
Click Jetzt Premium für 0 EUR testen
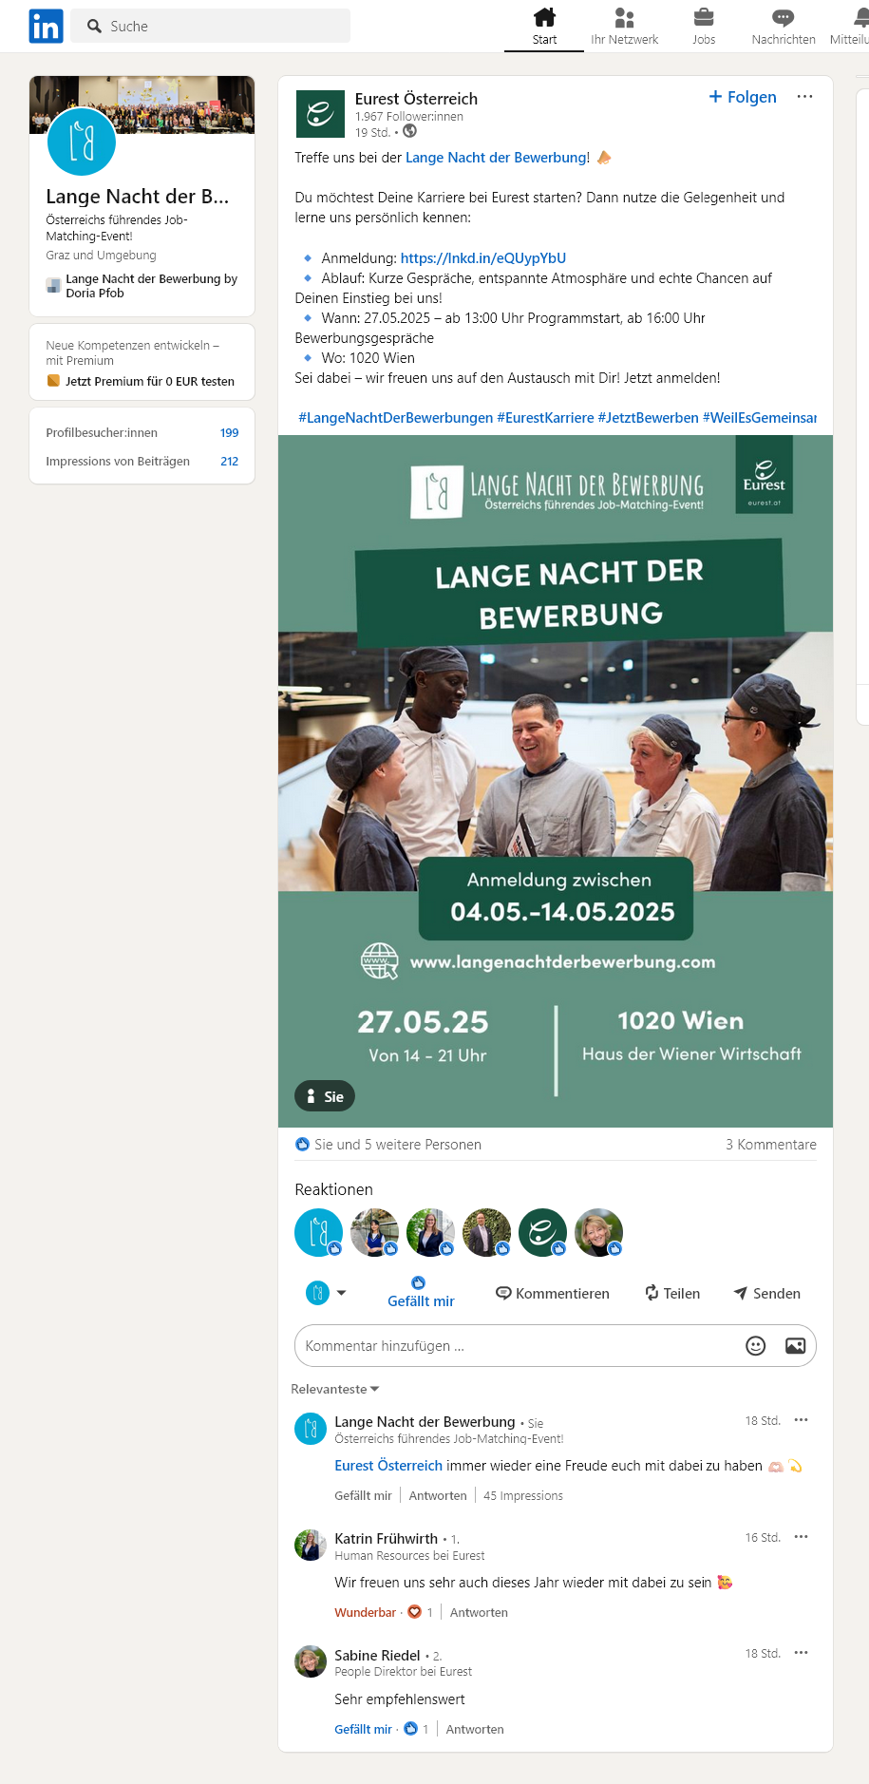coord(141,382)
